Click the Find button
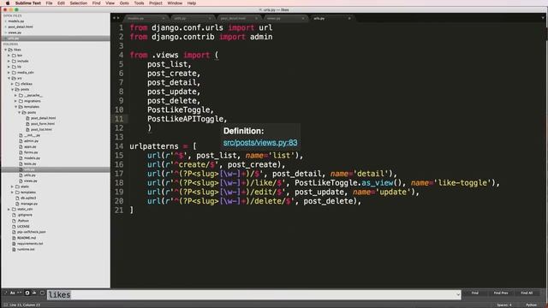Image resolution: width=548 pixels, height=308 pixels. 474,293
